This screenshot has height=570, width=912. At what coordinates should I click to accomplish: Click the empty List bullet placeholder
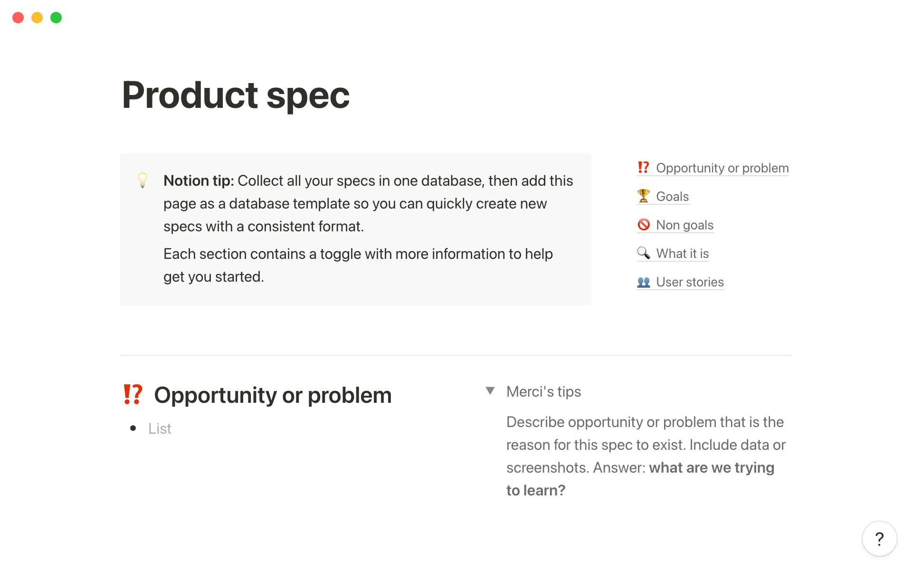click(160, 428)
